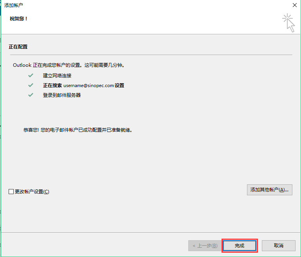Click the 更改帐户设置(C) label text

tap(32, 192)
